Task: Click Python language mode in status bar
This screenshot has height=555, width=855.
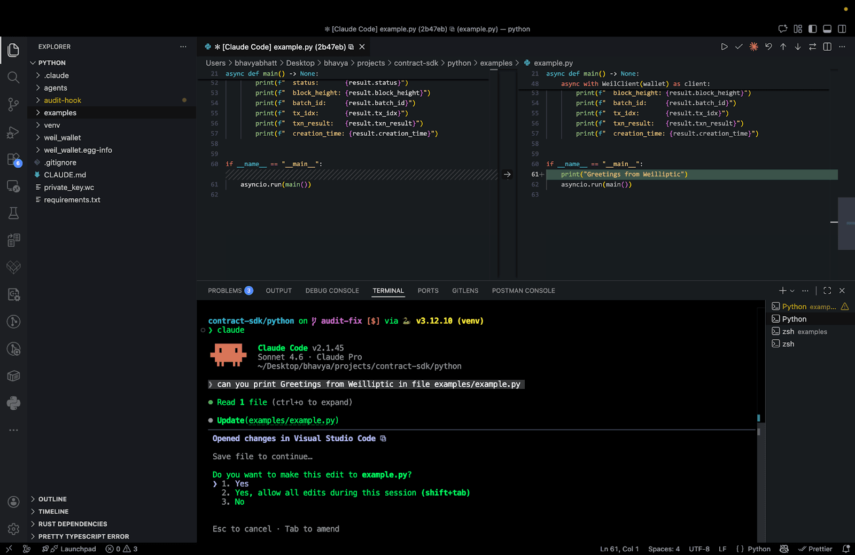Action: click(x=759, y=549)
